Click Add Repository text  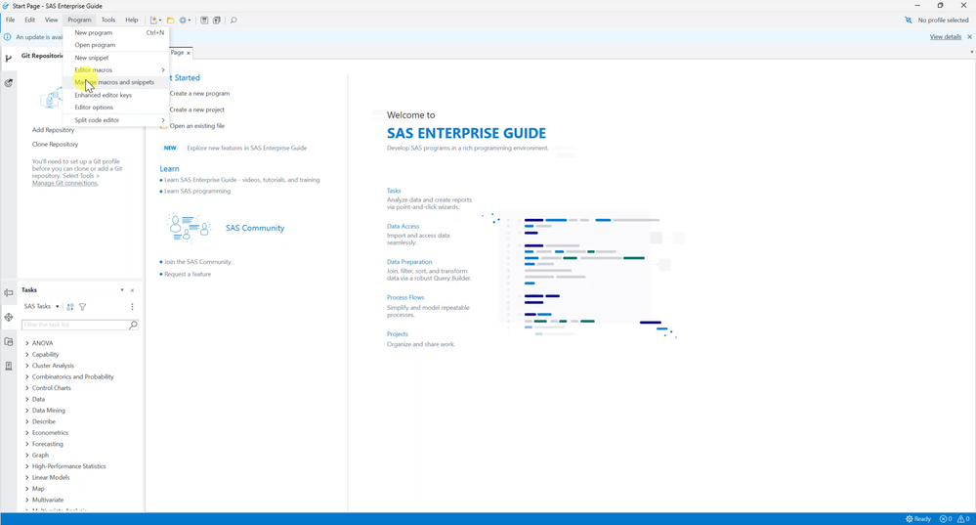[x=53, y=130]
